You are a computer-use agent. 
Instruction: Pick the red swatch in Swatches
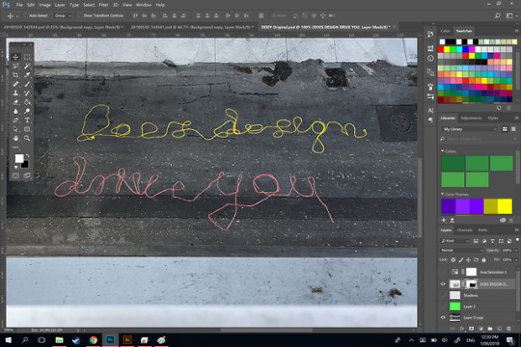pos(441,49)
